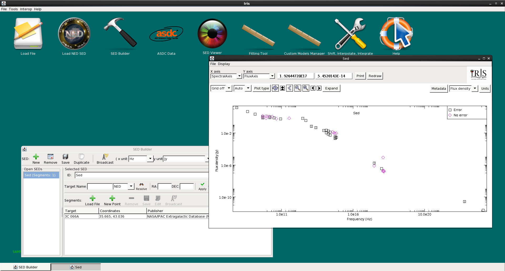505x271 pixels.
Task: Click the zoom out magnifier icon
Action: click(298, 88)
